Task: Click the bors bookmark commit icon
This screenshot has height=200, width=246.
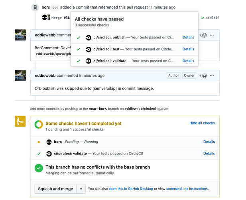Action: pos(35,7)
